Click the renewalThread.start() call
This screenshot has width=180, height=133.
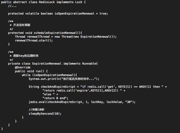pyautogui.click(x=34, y=40)
